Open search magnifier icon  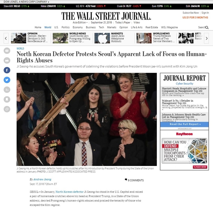pyautogui.click(x=207, y=28)
